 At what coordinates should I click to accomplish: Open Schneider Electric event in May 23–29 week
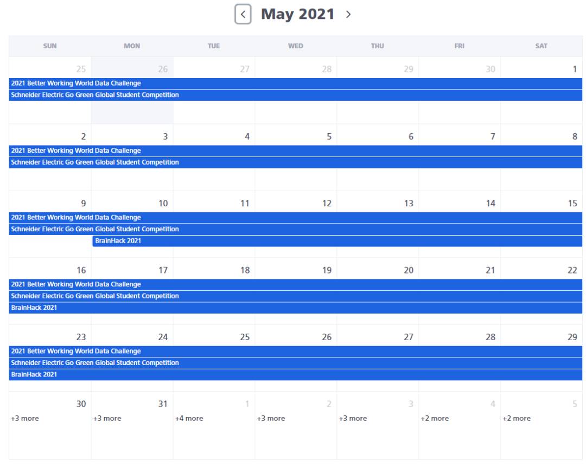295,363
